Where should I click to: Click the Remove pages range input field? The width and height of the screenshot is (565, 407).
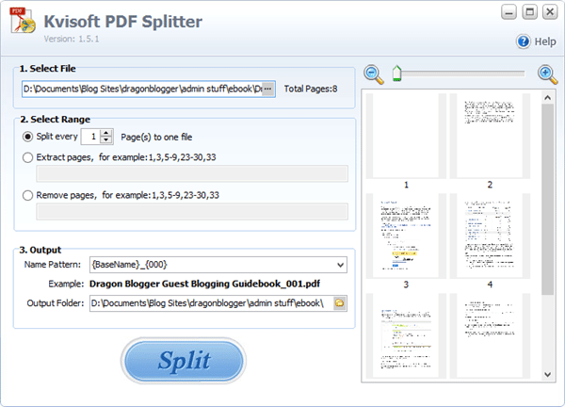pos(192,212)
